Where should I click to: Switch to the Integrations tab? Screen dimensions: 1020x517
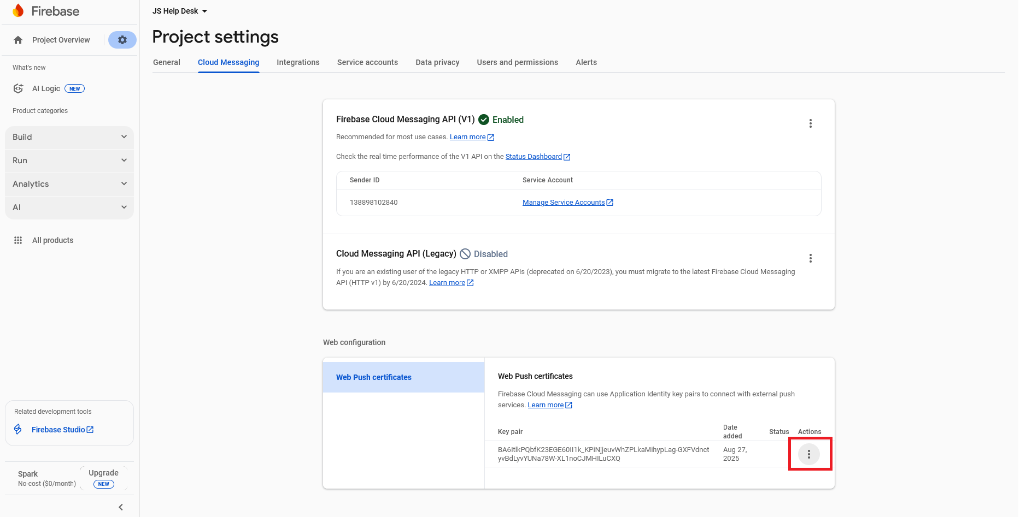tap(298, 62)
